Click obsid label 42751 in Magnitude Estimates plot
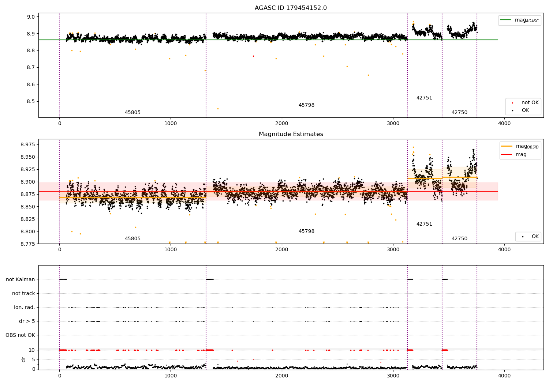 click(424, 224)
